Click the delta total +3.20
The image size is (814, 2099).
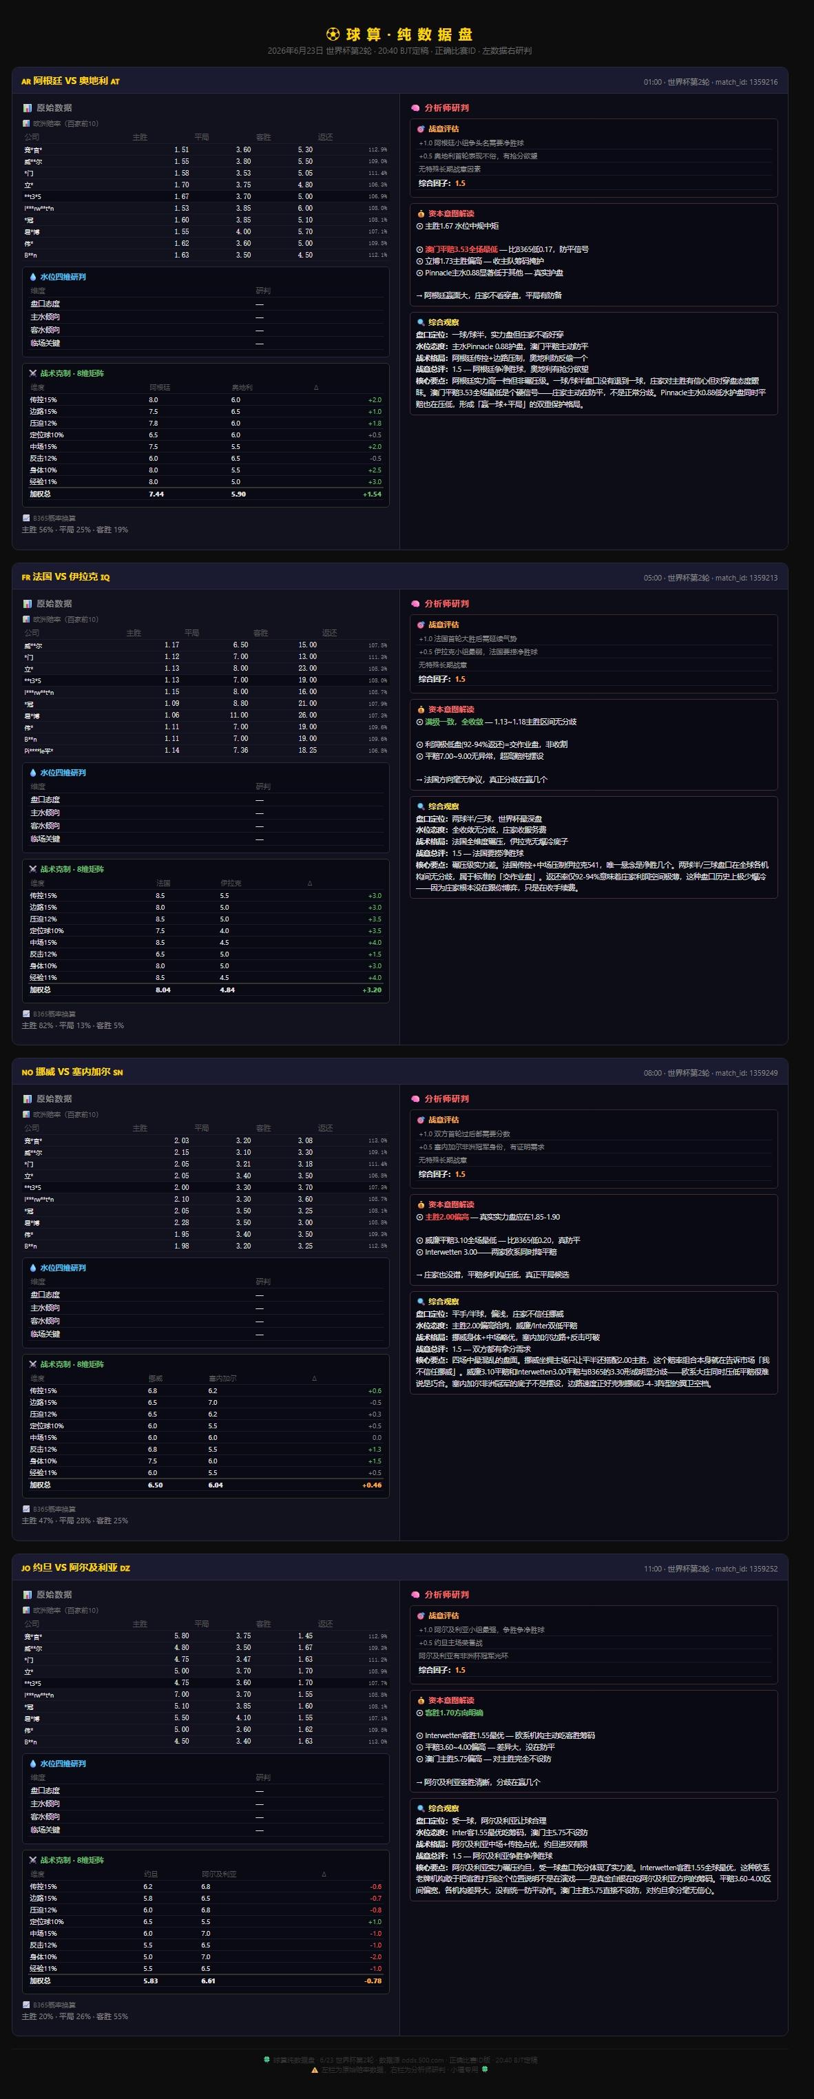coord(373,990)
